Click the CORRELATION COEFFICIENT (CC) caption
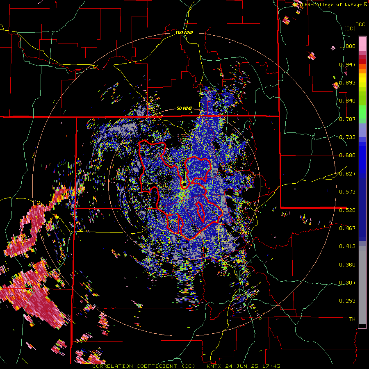Image resolution: width=369 pixels, height=369 pixels. tap(144, 366)
